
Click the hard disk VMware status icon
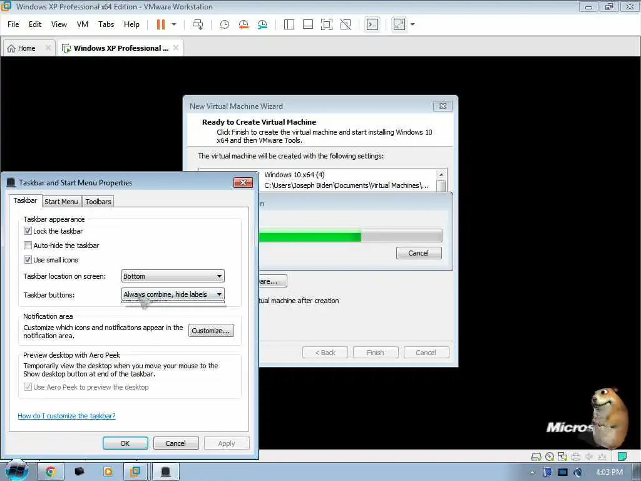(536, 457)
